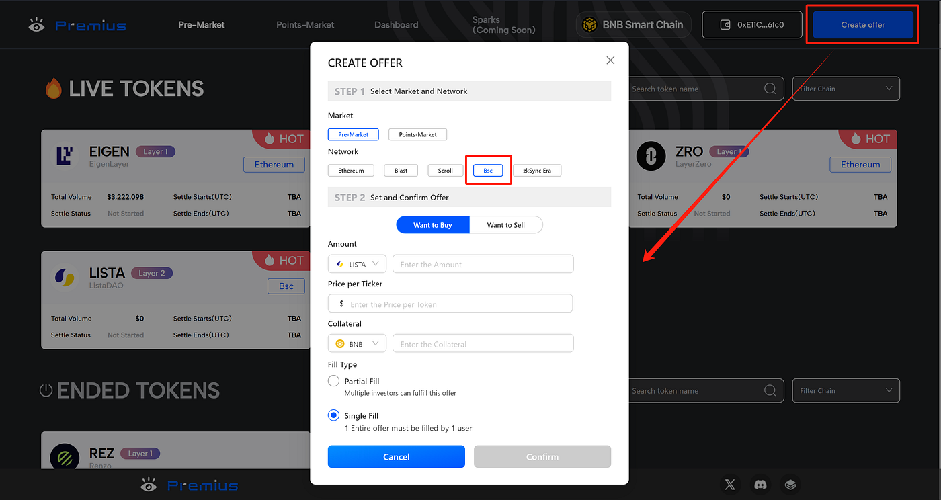Click Layer 2 badge on LISTA card
This screenshot has width=941, height=500.
(153, 273)
